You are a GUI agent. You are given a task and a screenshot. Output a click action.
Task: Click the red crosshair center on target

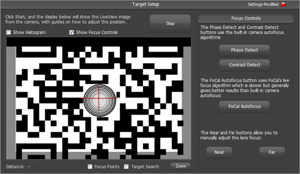click(x=99, y=98)
